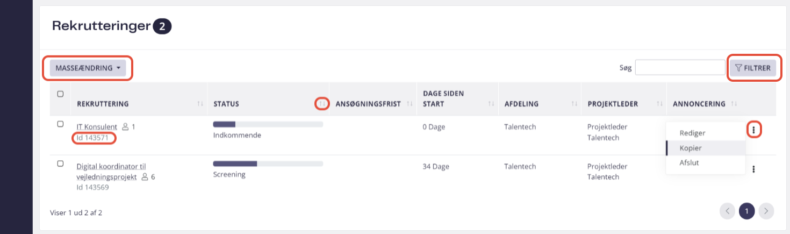Sort by Status column arrows

[322, 103]
